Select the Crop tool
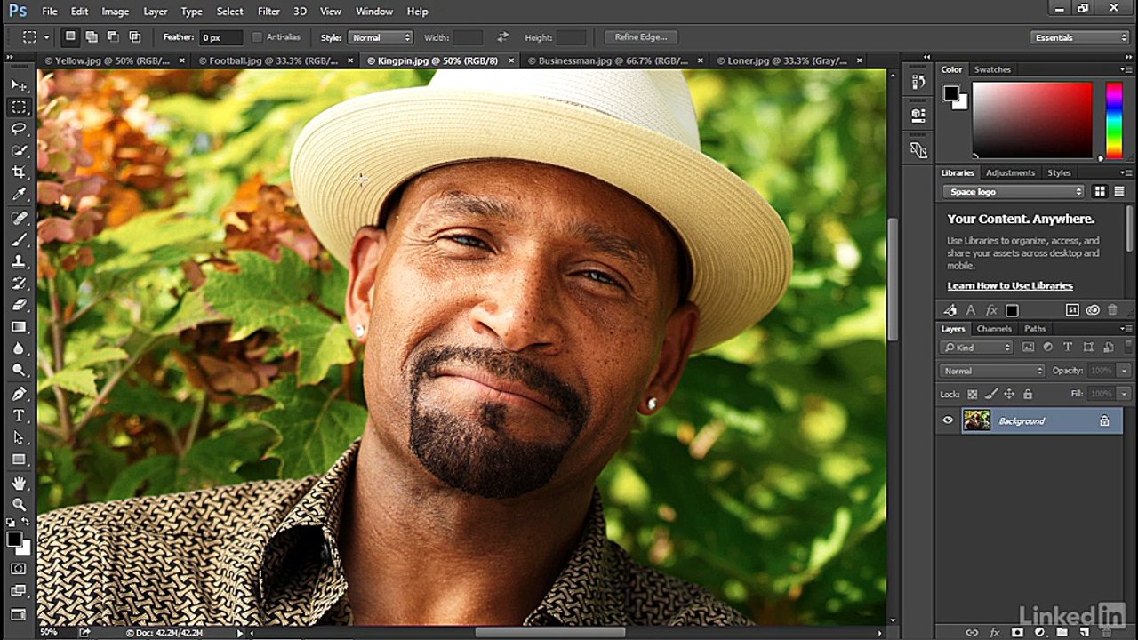Image resolution: width=1138 pixels, height=640 pixels. pyautogui.click(x=20, y=172)
